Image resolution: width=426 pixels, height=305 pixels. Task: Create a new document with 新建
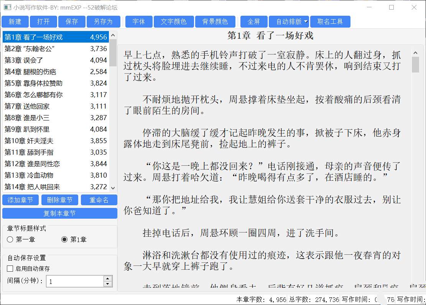tap(15, 22)
